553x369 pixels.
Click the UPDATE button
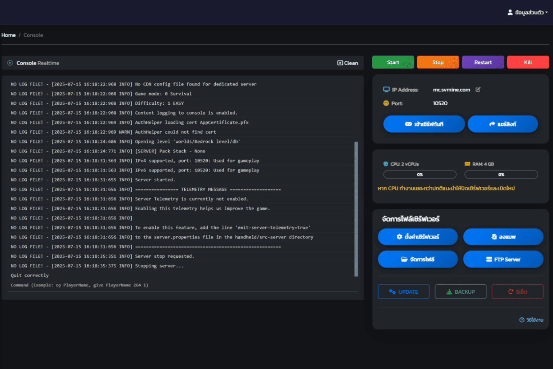point(404,292)
